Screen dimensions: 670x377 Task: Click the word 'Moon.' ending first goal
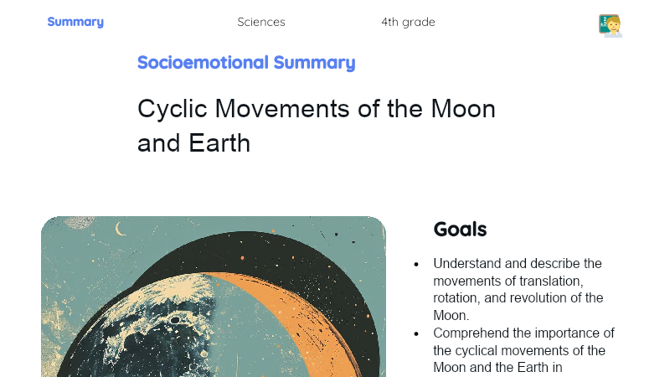tap(451, 316)
